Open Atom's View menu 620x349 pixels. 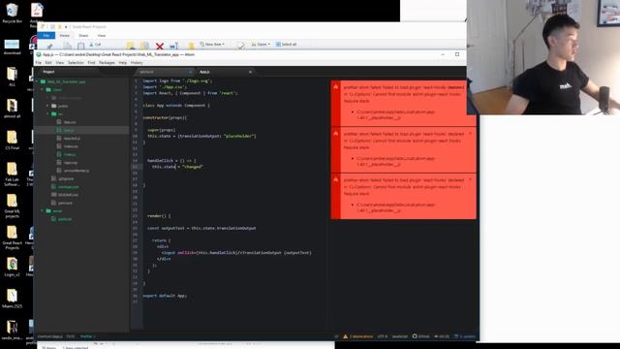coord(60,62)
